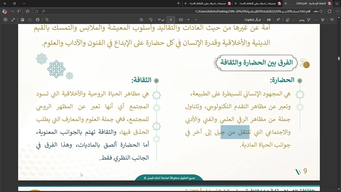The width and height of the screenshot is (341, 192).
Task: Switch to the middle تجميعات_اسيلة tab
Action: (x=258, y=3)
